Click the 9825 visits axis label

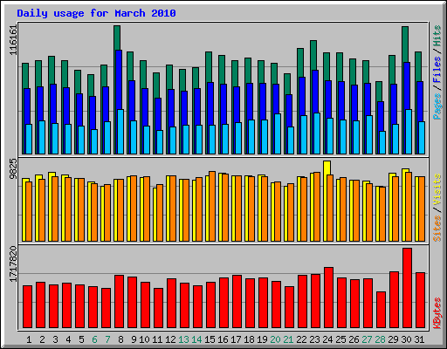click(13, 169)
